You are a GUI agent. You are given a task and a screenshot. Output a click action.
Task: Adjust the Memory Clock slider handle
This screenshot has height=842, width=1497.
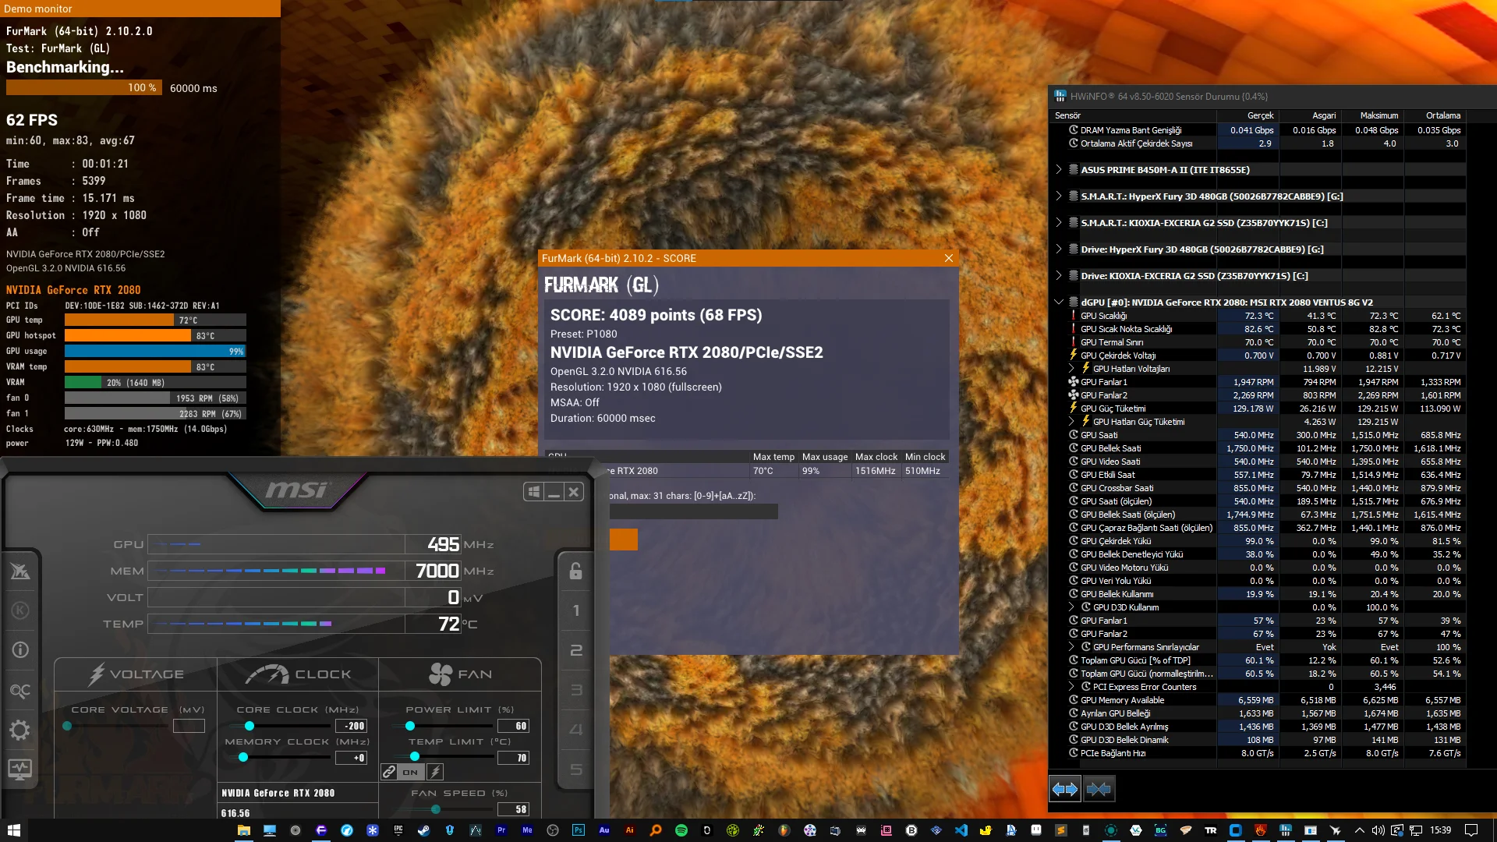tap(243, 757)
